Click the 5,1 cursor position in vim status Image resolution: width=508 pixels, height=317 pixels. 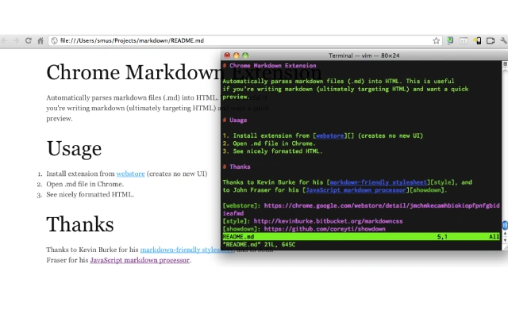[x=442, y=236]
